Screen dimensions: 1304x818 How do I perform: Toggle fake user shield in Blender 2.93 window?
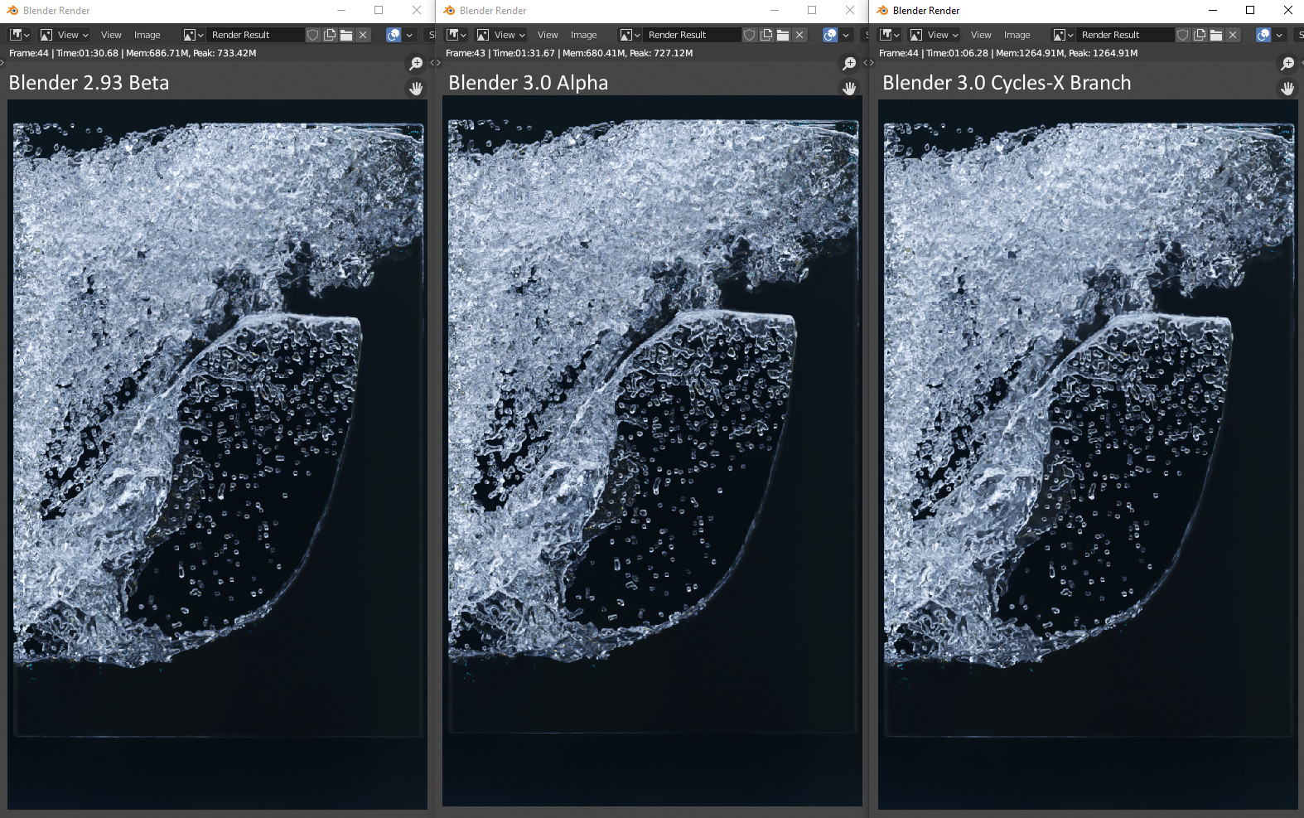[313, 35]
